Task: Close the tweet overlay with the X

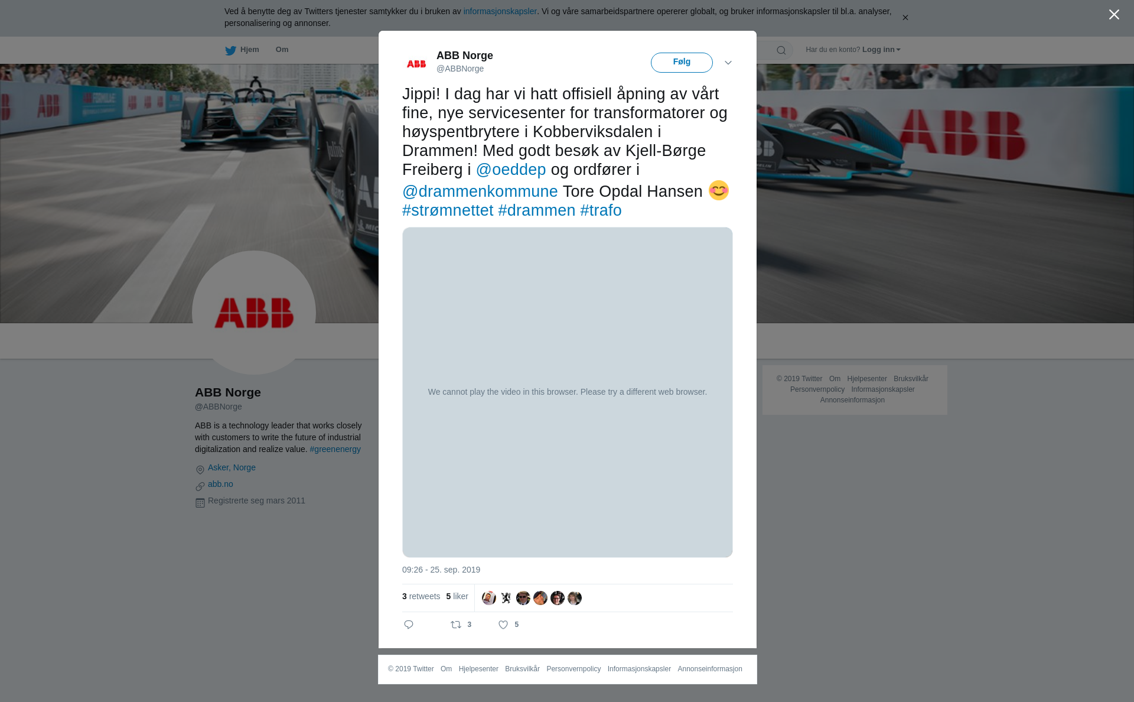Action: pos(1114,15)
